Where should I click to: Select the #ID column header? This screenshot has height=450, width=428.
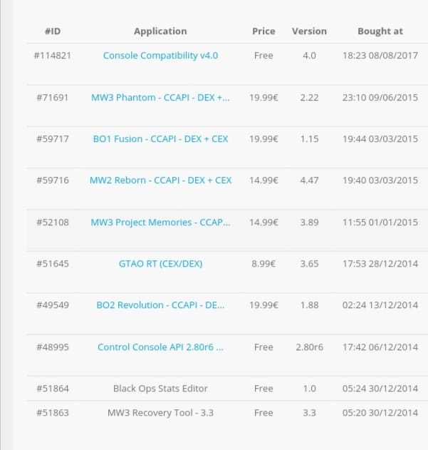(x=53, y=31)
